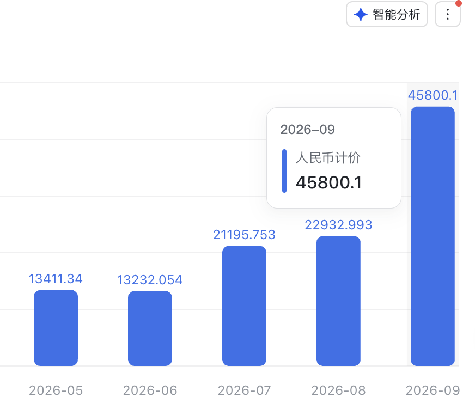Click the 2026-07 axis label
The height and width of the screenshot is (415, 475).
click(x=244, y=390)
